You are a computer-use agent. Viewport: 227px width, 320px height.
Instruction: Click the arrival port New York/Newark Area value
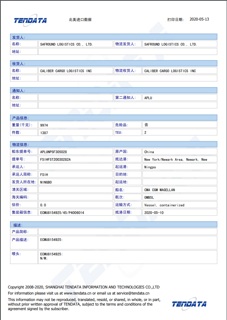(x=176, y=160)
